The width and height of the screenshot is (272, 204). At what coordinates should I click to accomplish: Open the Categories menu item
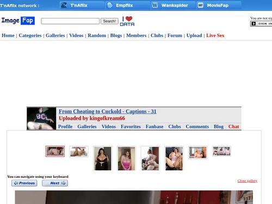(x=30, y=35)
